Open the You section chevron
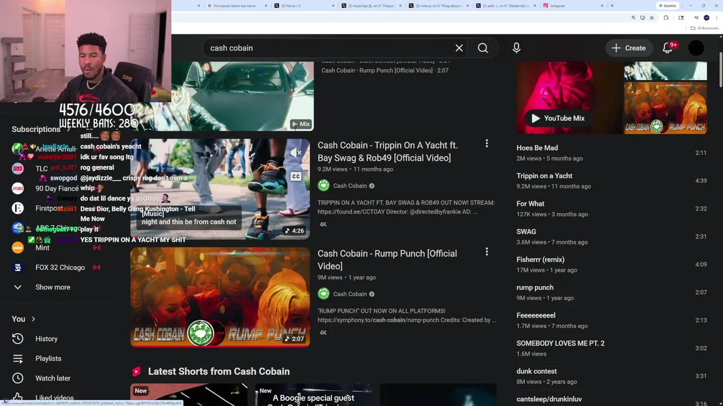The height and width of the screenshot is (406, 723). pos(33,319)
